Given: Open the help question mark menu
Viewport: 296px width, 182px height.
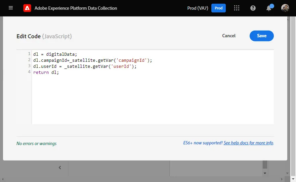Looking at the screenshot, I should click(253, 8).
